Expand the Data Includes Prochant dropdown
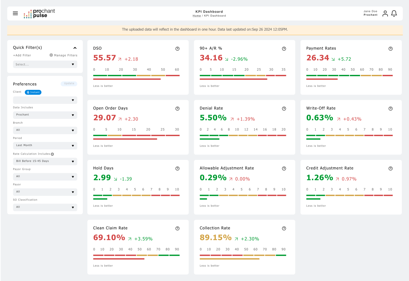409x281 pixels. 45,115
